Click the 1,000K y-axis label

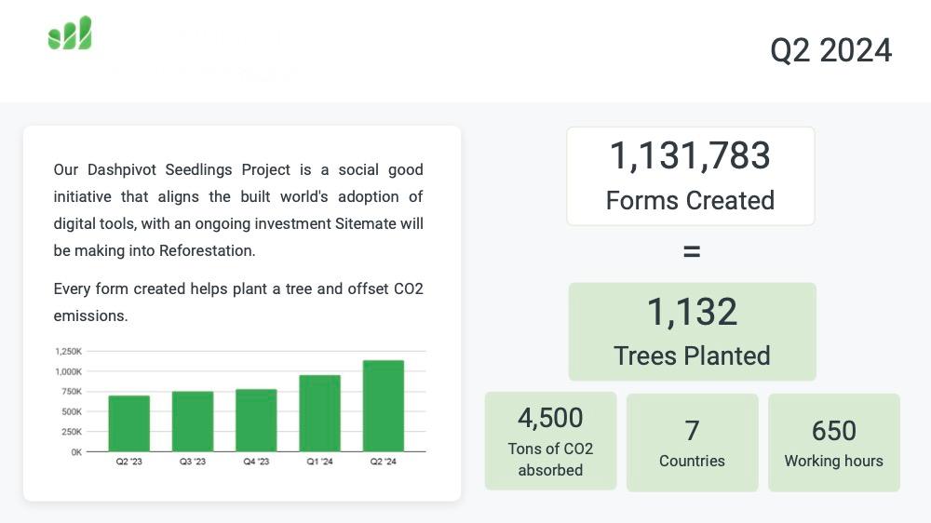[x=68, y=371]
